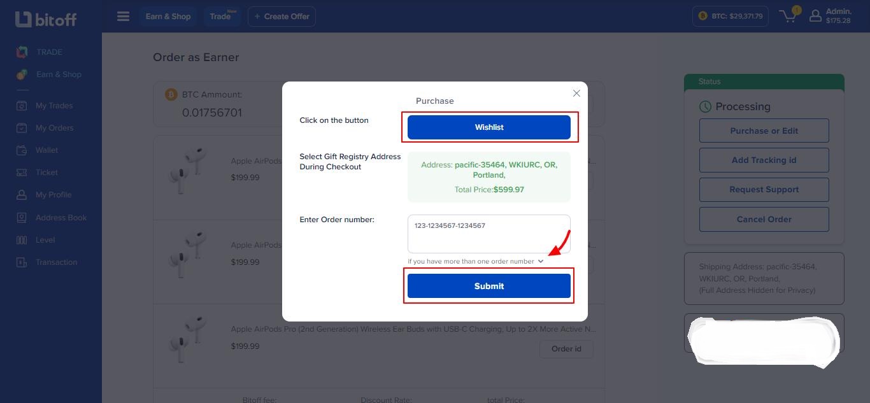Open Wallet from the sidebar
Screen dimensions: 870x403
tap(46, 150)
